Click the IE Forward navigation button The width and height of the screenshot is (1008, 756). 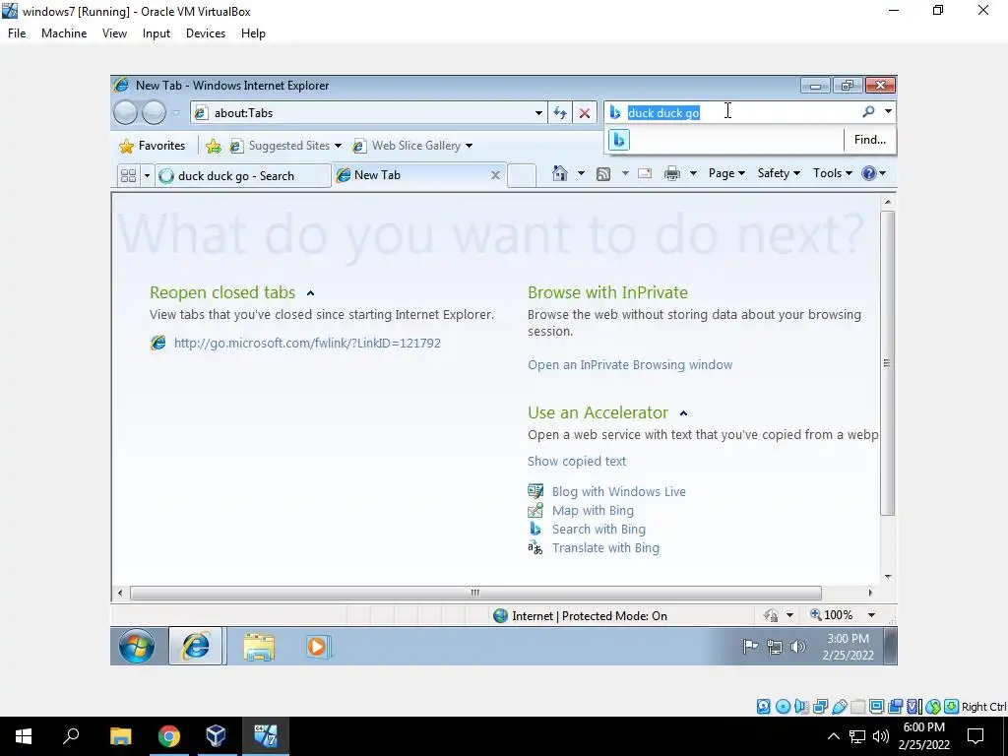154,112
